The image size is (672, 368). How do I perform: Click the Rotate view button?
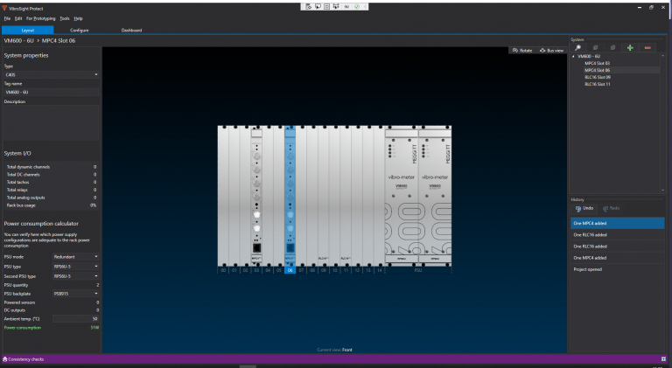click(x=521, y=50)
